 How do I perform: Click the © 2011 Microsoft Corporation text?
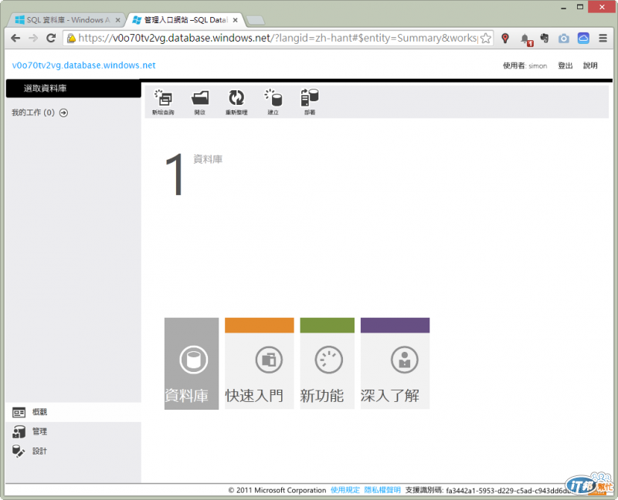(x=277, y=490)
